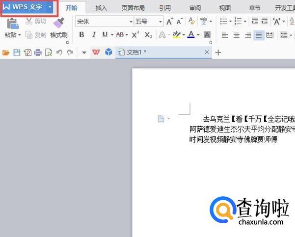Open the 章节 ribbon tab
This screenshot has width=295, height=237.
tap(255, 8)
